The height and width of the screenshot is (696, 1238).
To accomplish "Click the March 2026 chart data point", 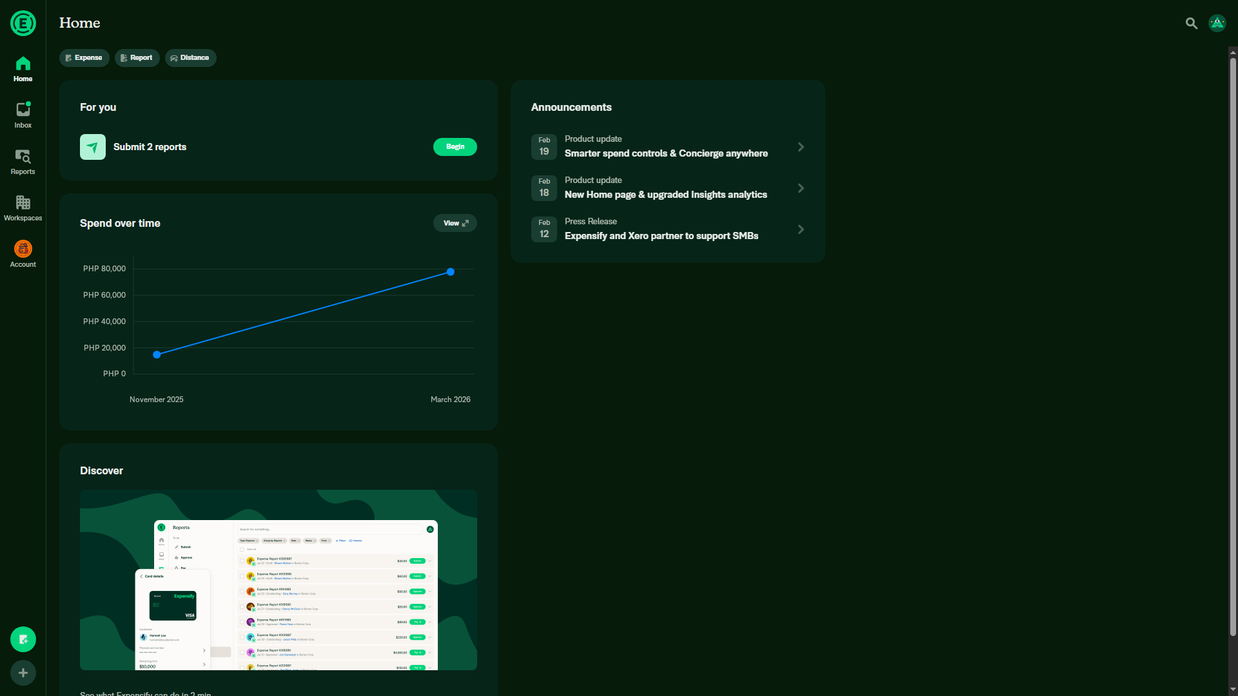I will (x=451, y=272).
